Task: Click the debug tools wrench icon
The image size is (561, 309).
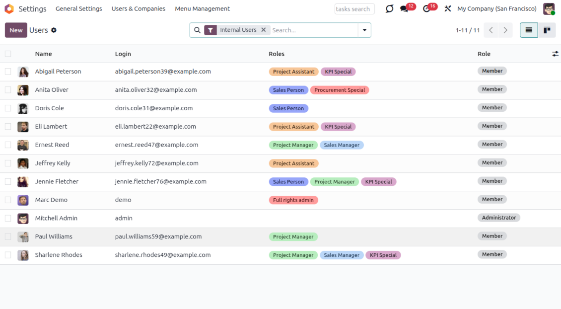Action: pyautogui.click(x=447, y=9)
